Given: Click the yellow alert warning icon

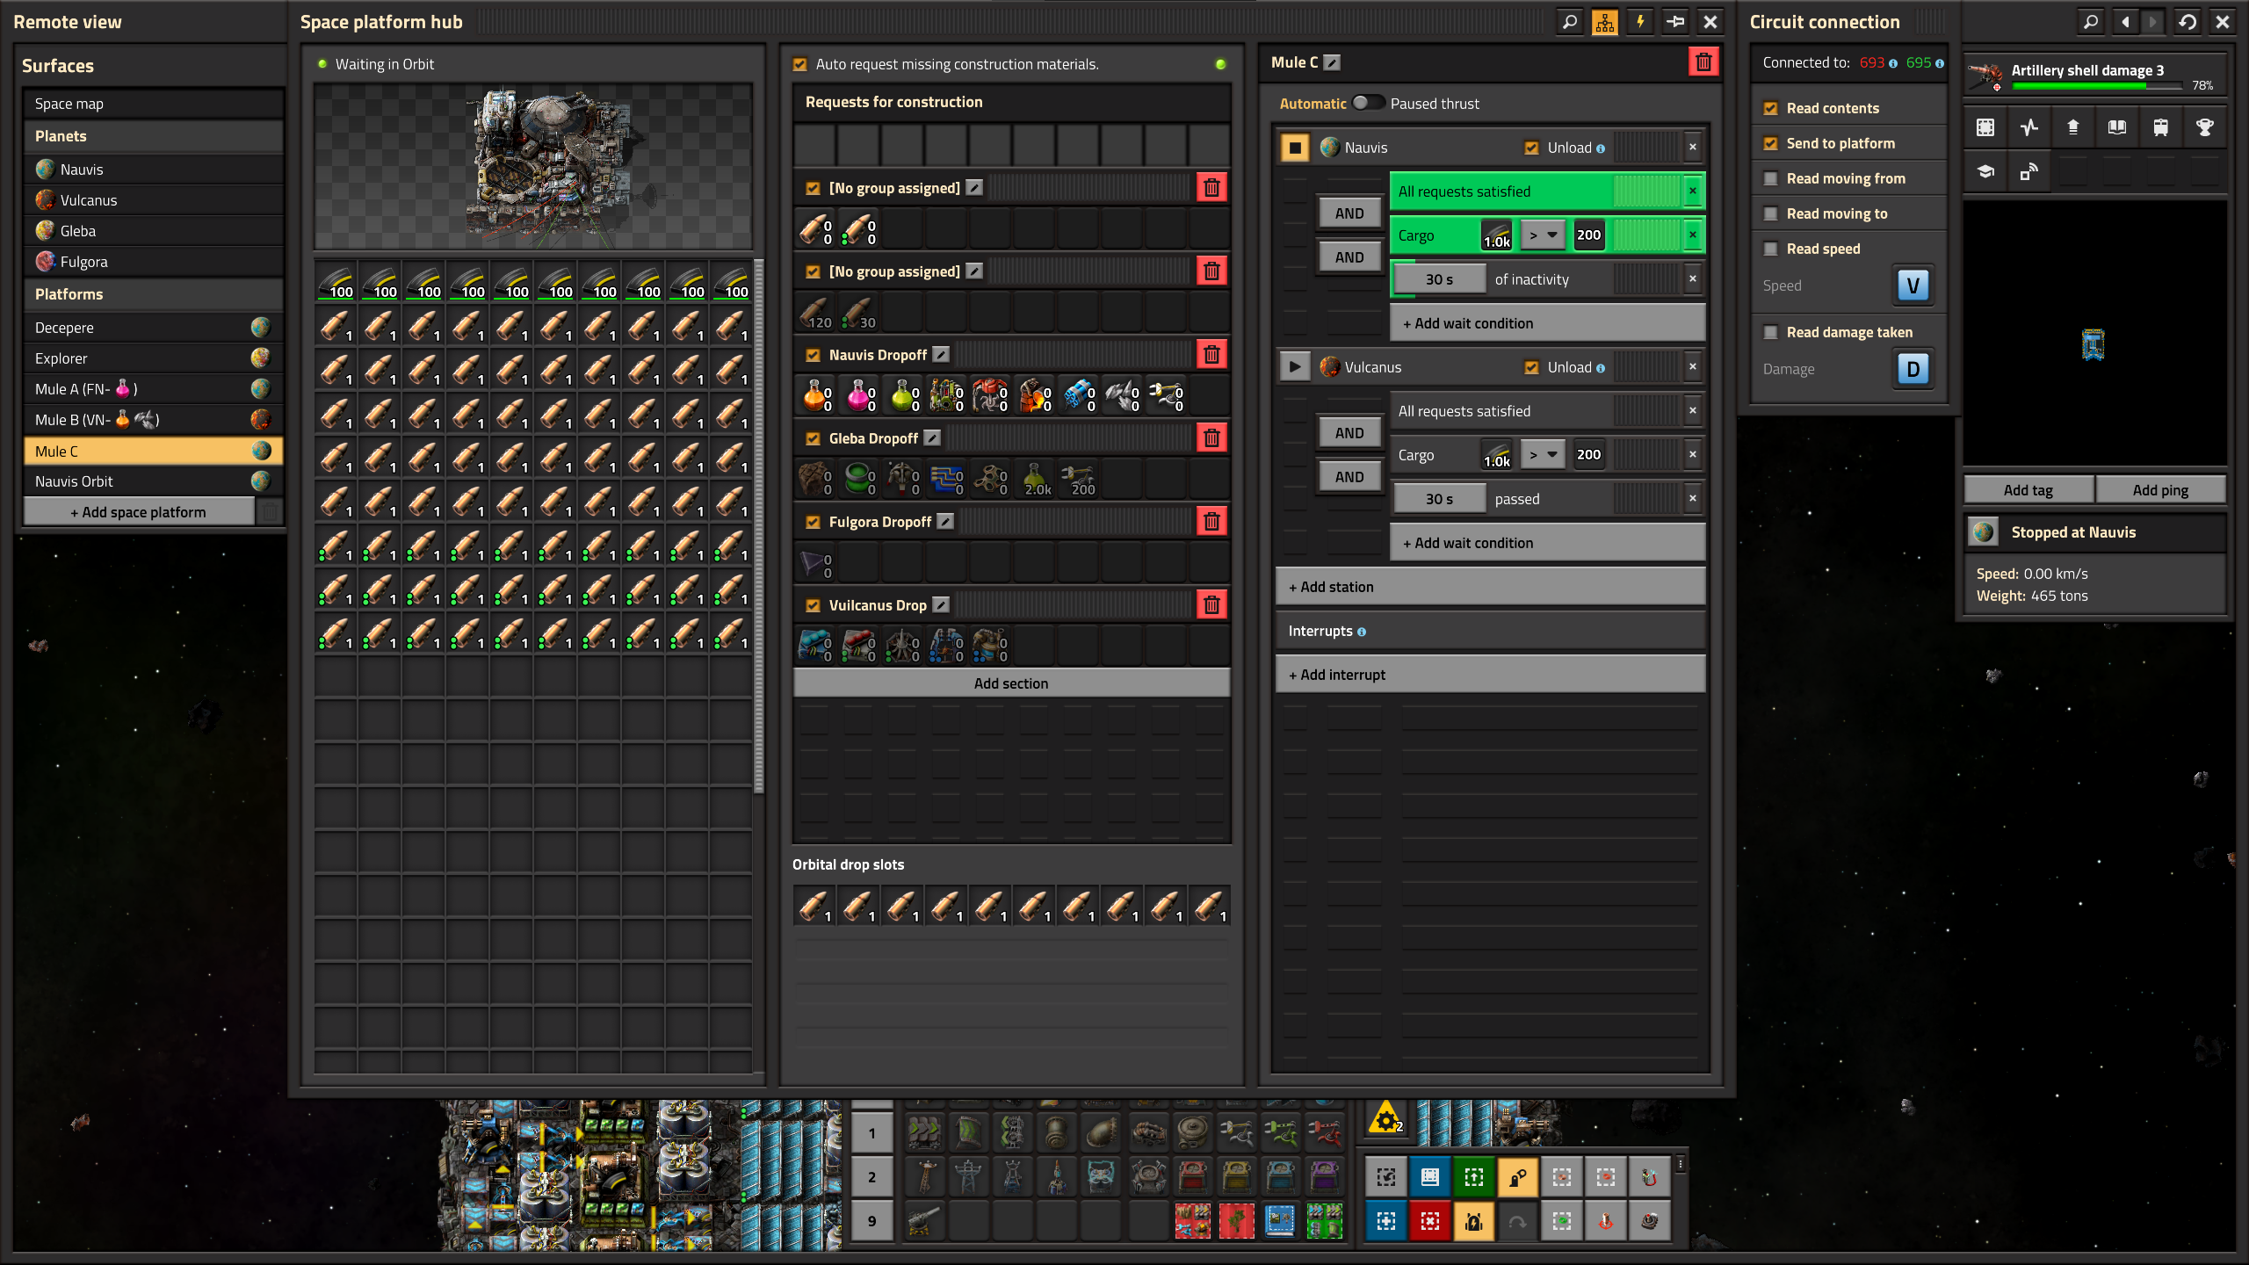Looking at the screenshot, I should pyautogui.click(x=1386, y=1120).
